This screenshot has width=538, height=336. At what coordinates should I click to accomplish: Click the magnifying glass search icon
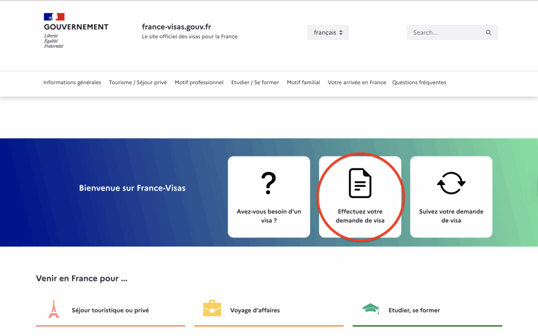(489, 33)
